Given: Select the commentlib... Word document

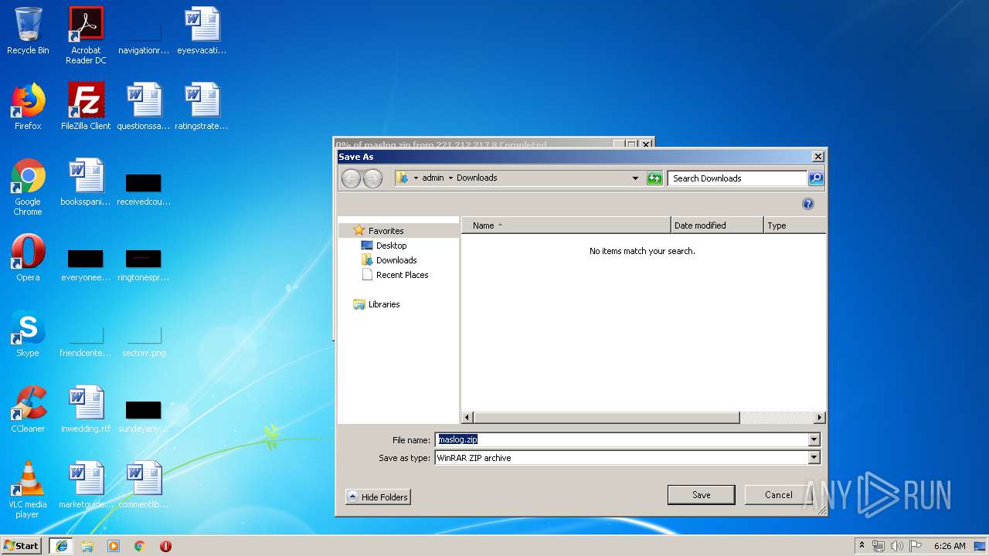Looking at the screenshot, I should [x=144, y=485].
